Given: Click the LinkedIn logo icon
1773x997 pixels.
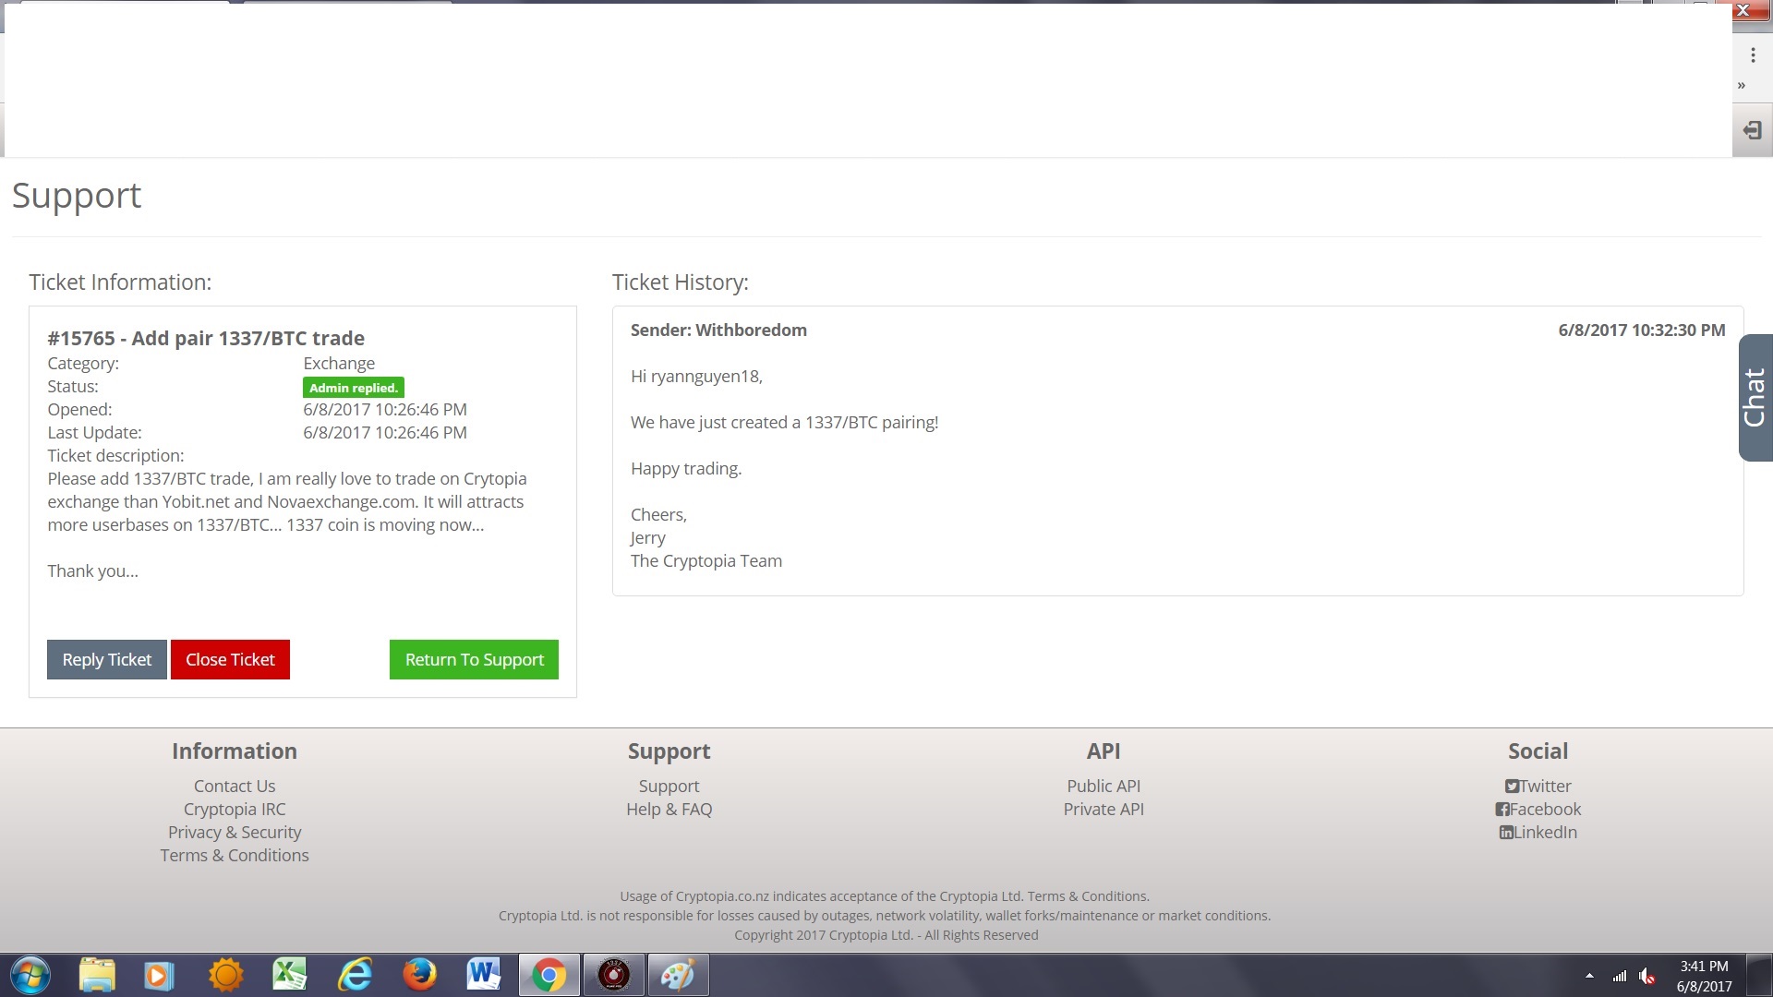Looking at the screenshot, I should click(x=1506, y=833).
